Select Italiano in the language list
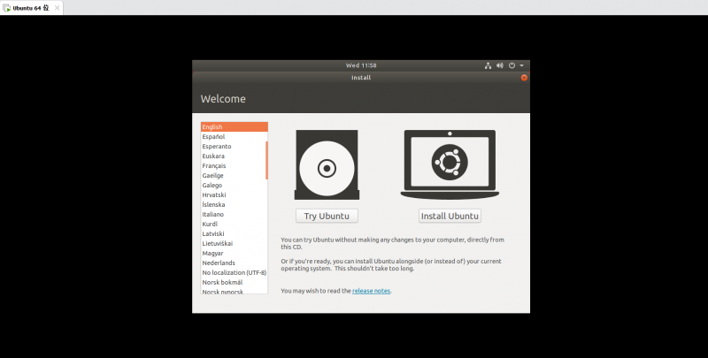708x358 pixels. pos(234,215)
